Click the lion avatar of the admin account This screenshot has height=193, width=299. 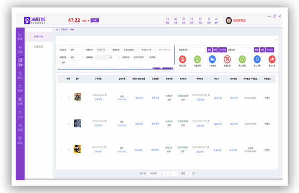click(229, 20)
